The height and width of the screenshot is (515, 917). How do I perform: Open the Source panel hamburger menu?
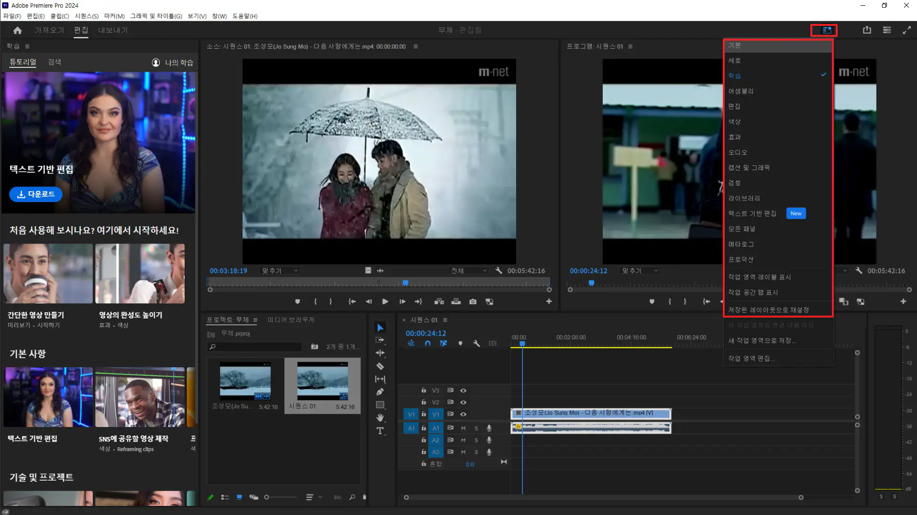click(415, 46)
